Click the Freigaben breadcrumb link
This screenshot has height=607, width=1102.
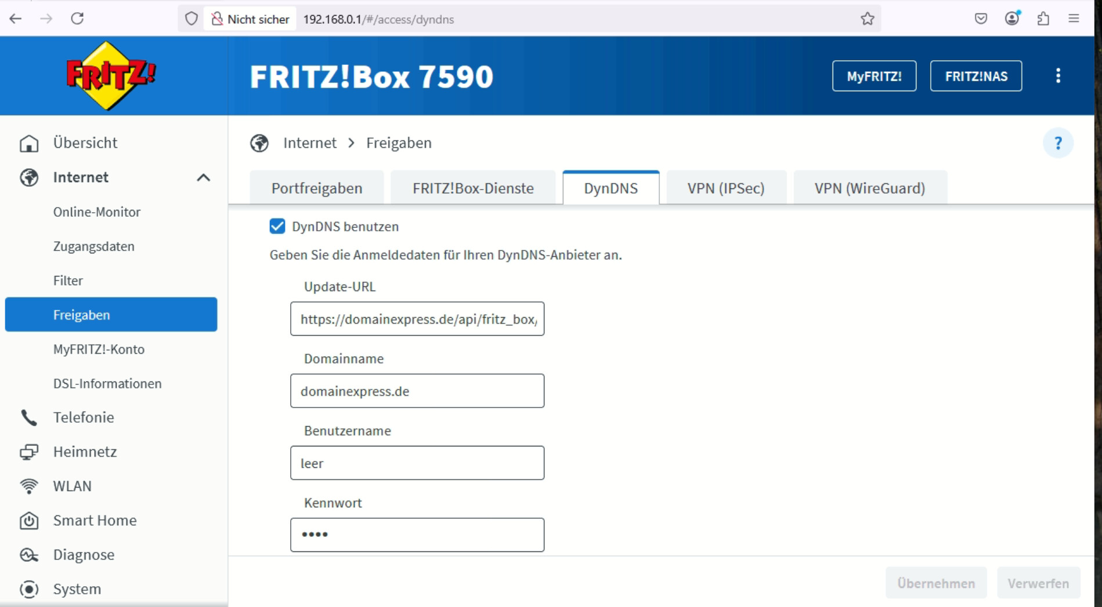(x=399, y=143)
